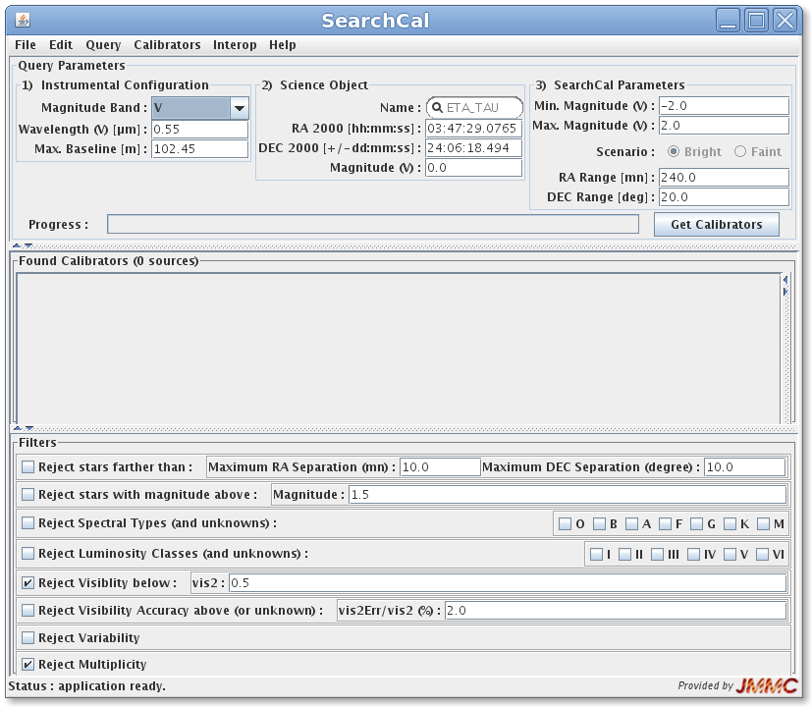Click the vis2 field showing 0.5
The width and height of the screenshot is (812, 707).
pyautogui.click(x=508, y=582)
